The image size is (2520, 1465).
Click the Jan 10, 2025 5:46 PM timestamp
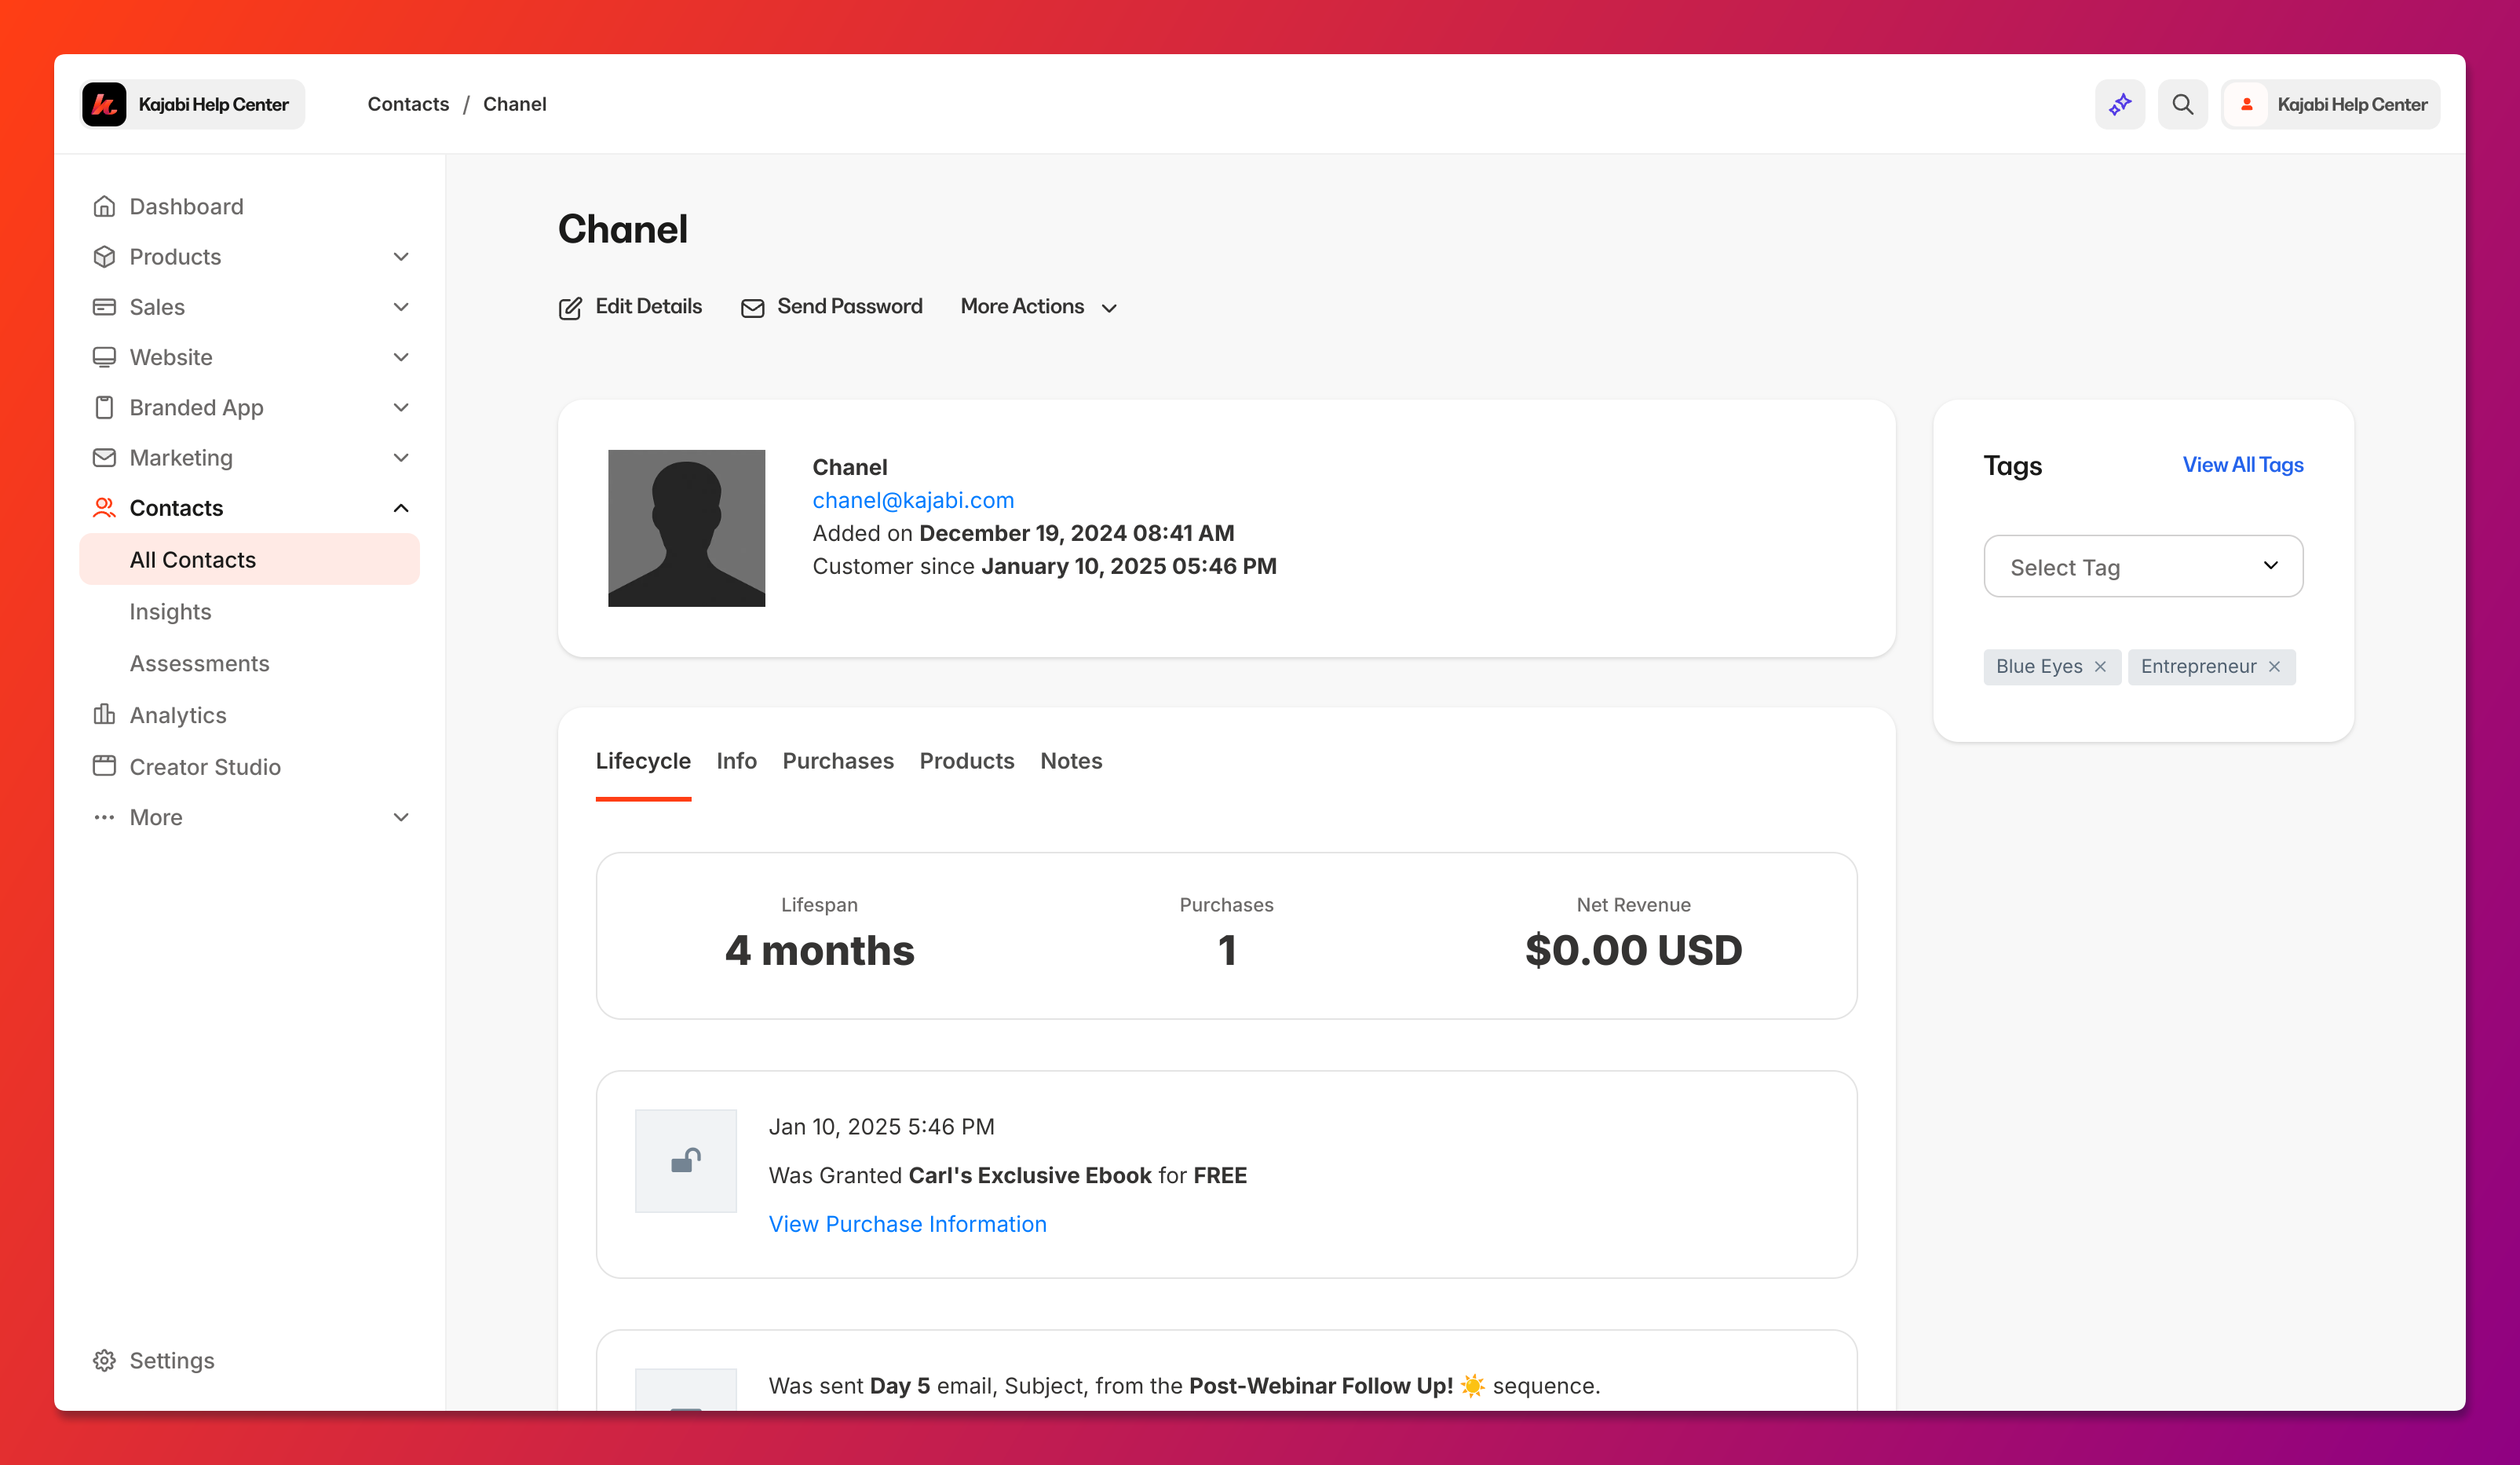tap(881, 1127)
